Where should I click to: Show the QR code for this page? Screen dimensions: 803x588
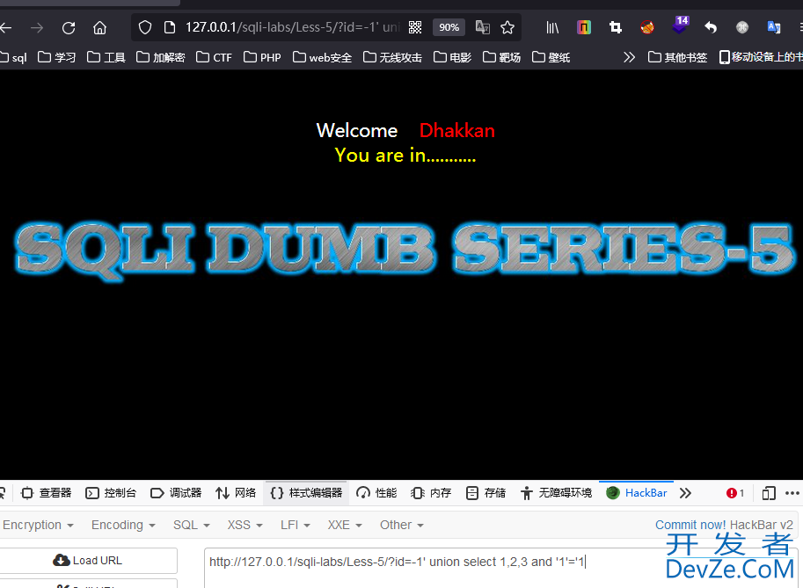tap(415, 27)
